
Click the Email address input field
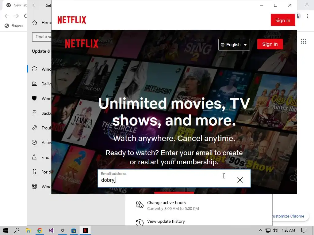[174, 178]
